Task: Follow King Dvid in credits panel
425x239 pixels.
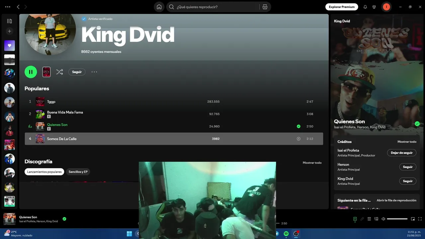Action: [407, 181]
